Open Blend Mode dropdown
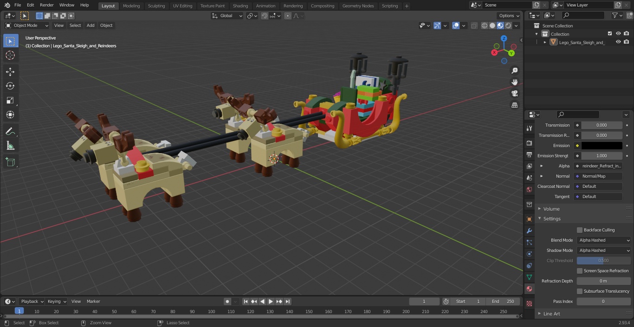The width and height of the screenshot is (634, 327). point(604,240)
